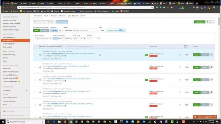Click info icon beside third backlink row
221x124 pixels.
pyautogui.click(x=40, y=80)
